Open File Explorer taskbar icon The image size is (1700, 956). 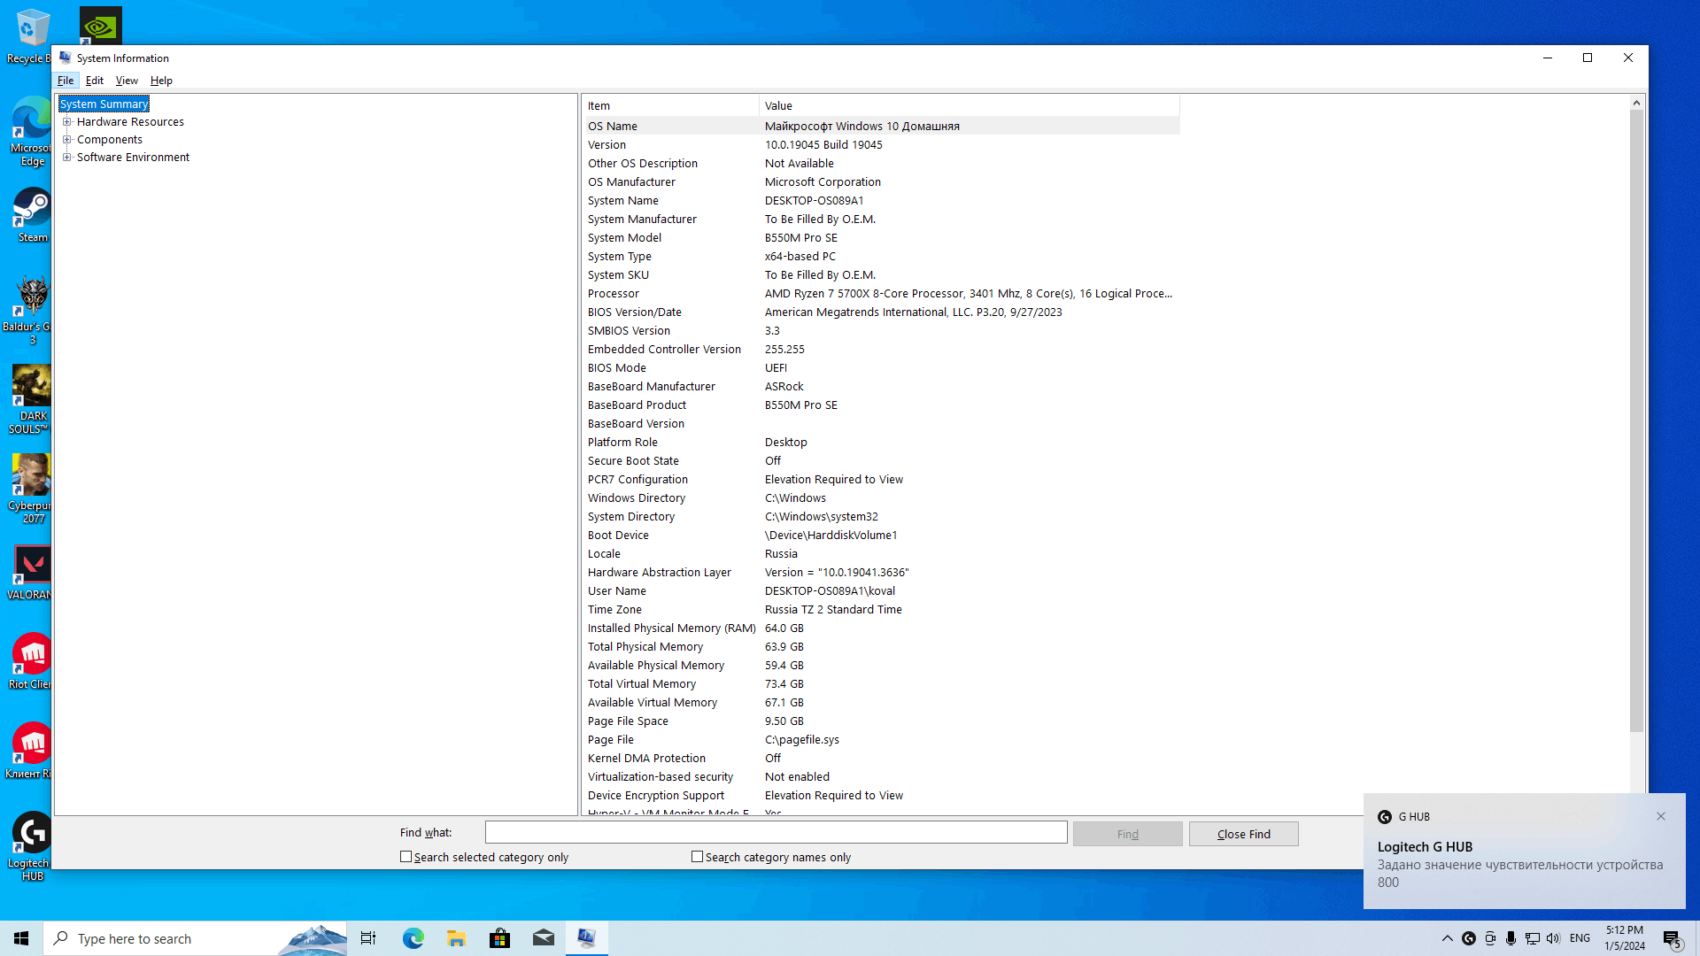coord(456,938)
